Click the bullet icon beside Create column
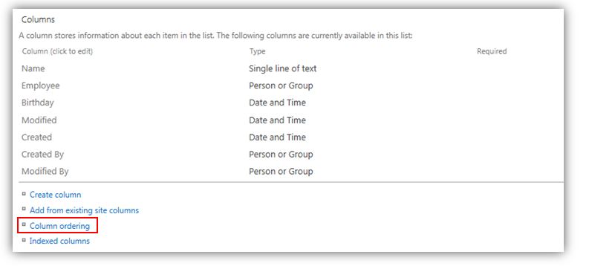589x269 pixels. [x=24, y=194]
